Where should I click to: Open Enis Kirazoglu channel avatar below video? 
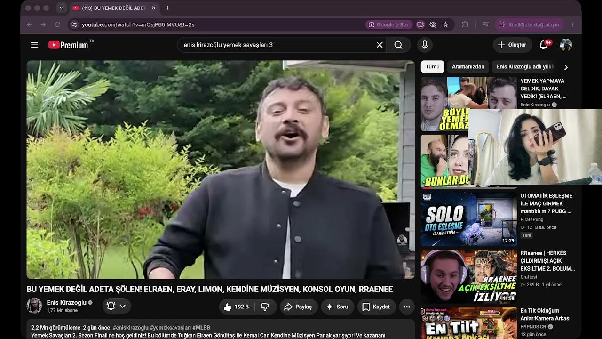tap(34, 306)
